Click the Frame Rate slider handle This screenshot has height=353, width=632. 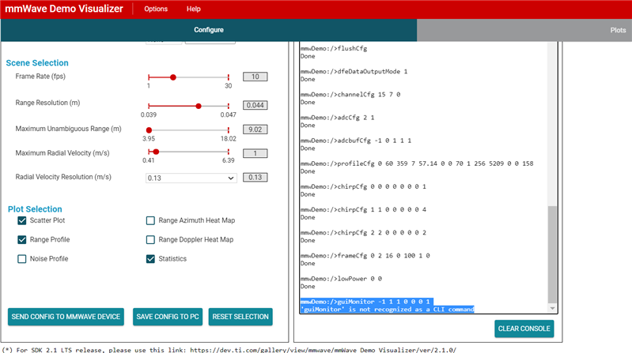(x=173, y=77)
